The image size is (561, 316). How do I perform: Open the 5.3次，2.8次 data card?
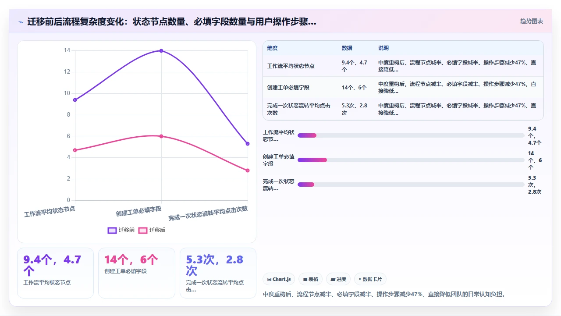(218, 273)
